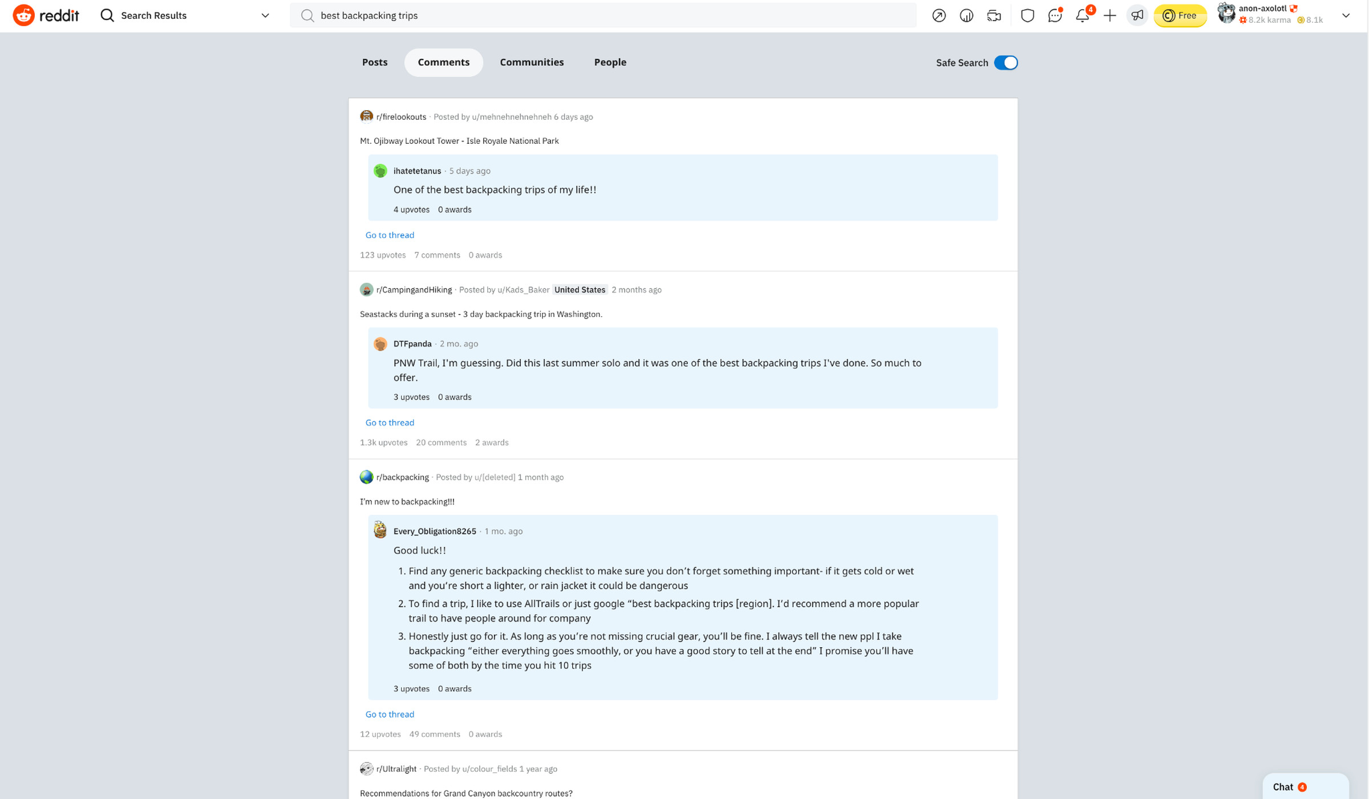Click the megaphone/advertise icon
Viewport: 1369px width, 799px height.
tap(1137, 15)
